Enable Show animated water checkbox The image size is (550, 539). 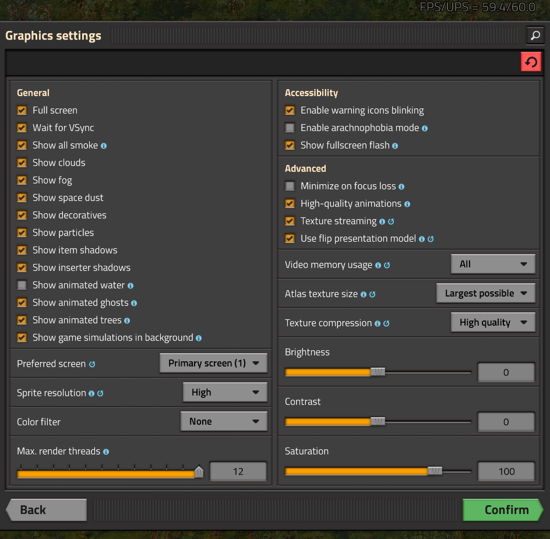[22, 285]
